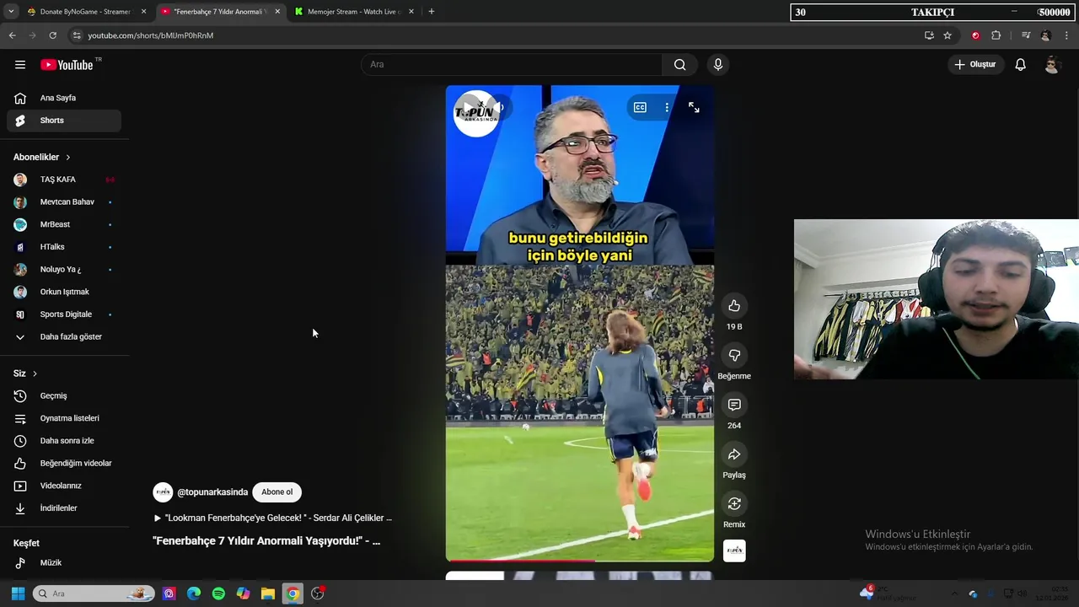Open MrBeast channel subscription
The width and height of the screenshot is (1079, 607).
coord(64,224)
